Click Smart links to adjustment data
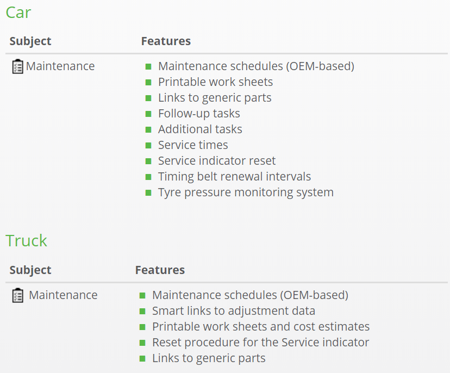This screenshot has width=450, height=373. [x=234, y=311]
